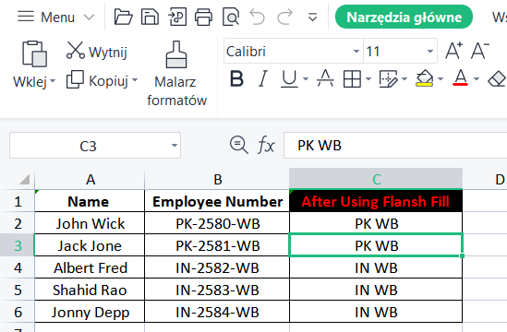Click the export to PDF icon
This screenshot has height=332, width=507.
[x=177, y=17]
